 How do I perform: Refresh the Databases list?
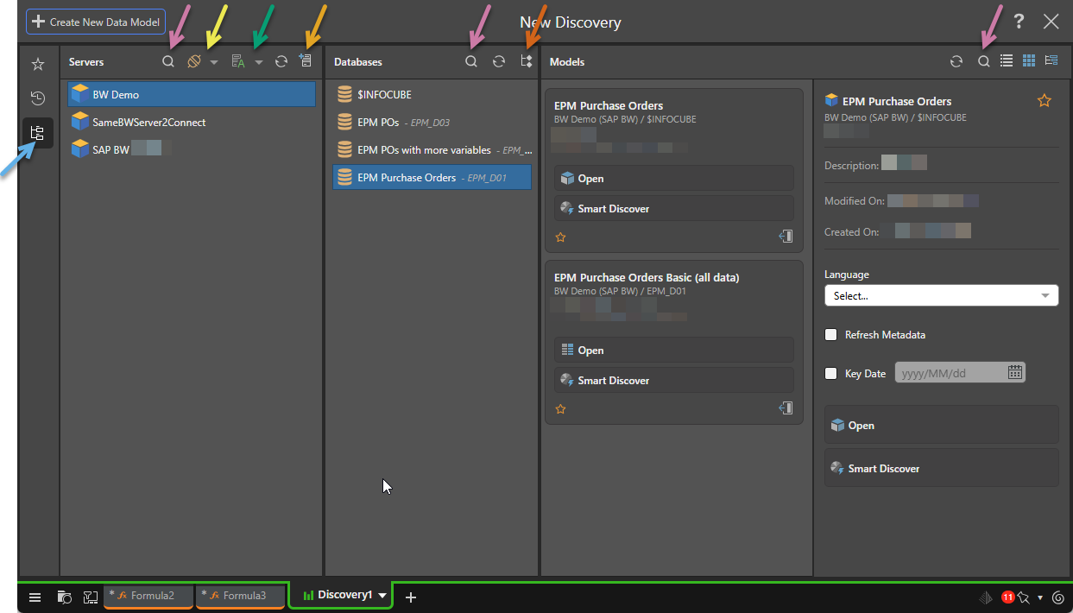(499, 62)
